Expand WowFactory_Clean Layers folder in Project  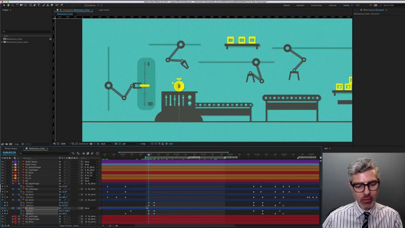(2, 42)
